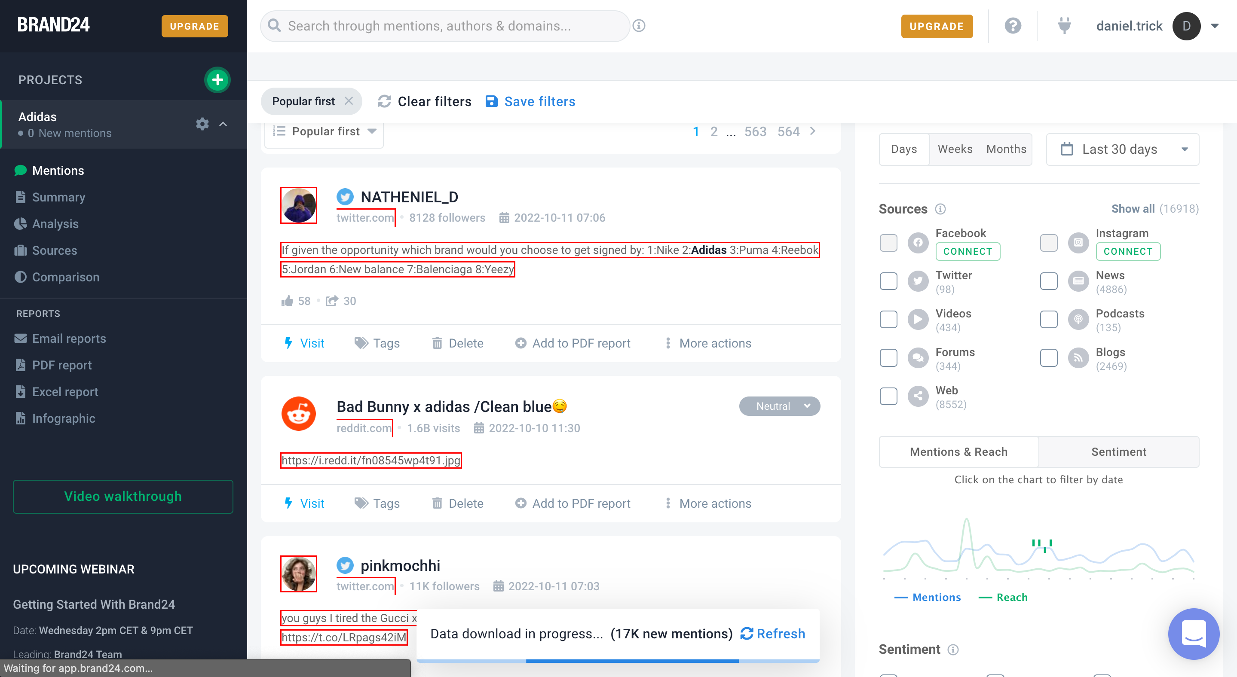1237x677 pixels.
Task: Open the Last 30 days date dropdown
Action: 1122,149
